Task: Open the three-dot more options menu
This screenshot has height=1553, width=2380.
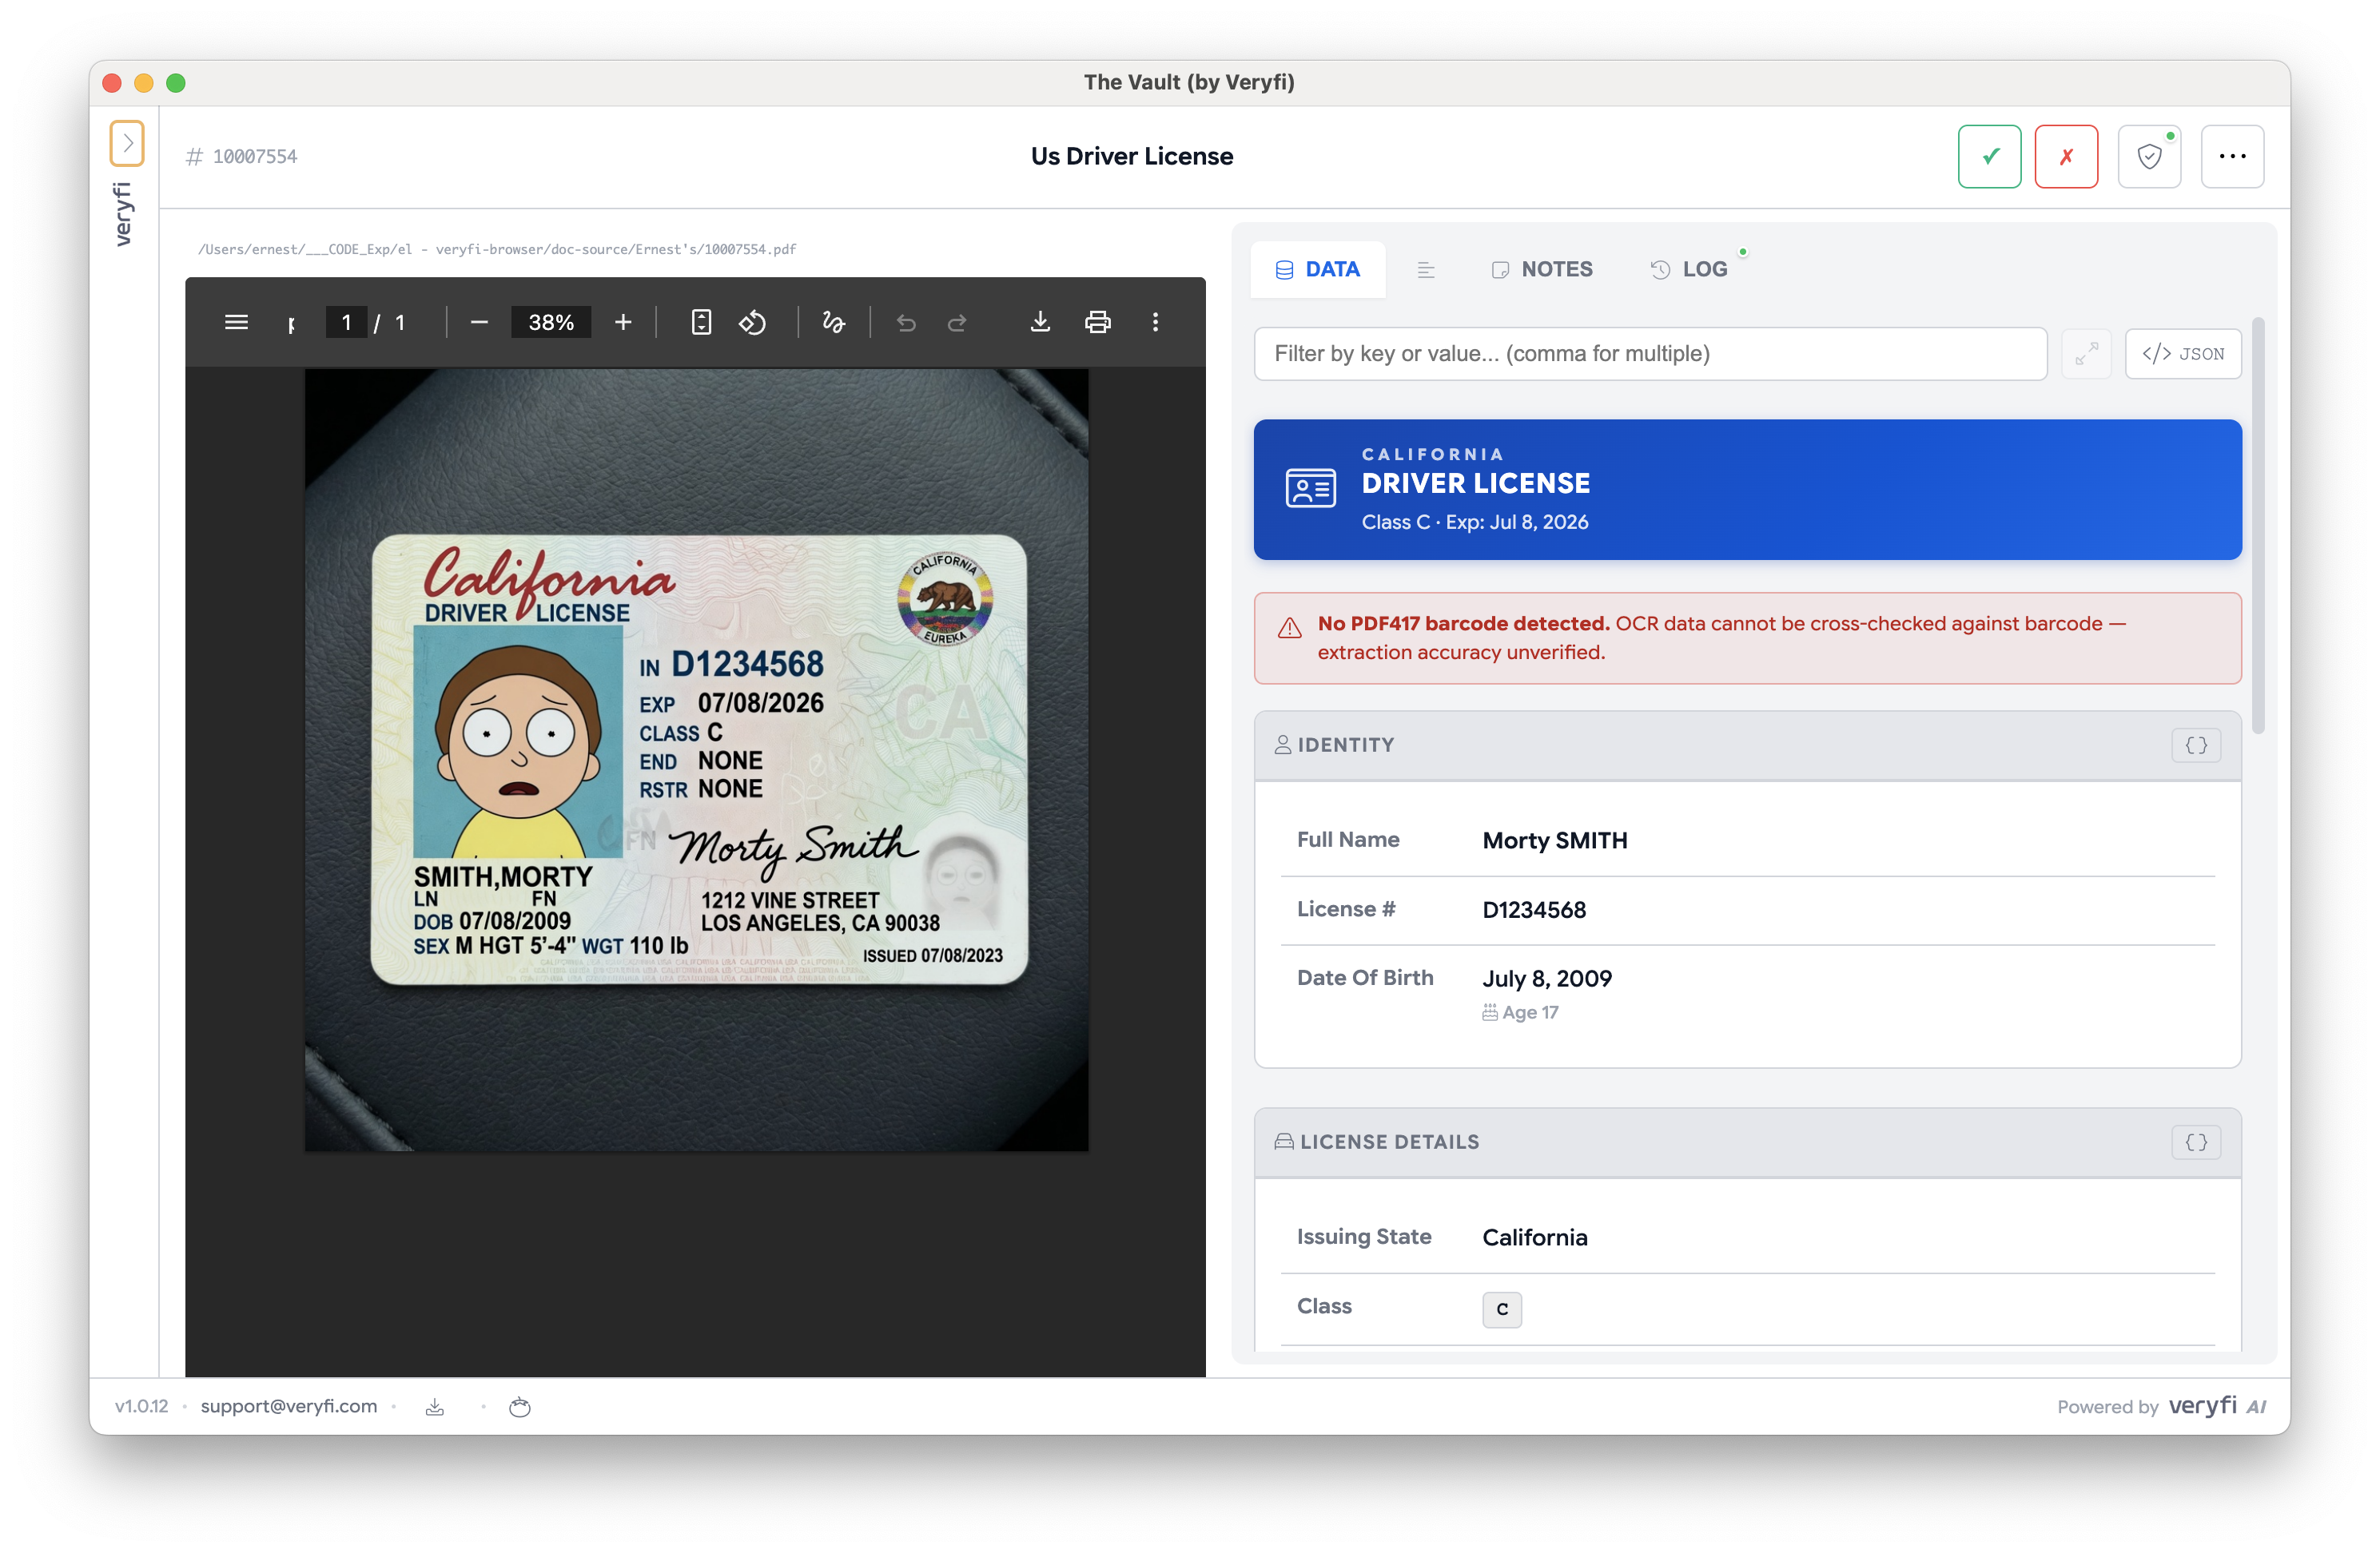Action: (2232, 156)
